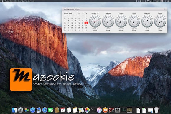This screenshot has width=171, height=114.
Task: Open Spotlight search magnifier in menu bar
Action: tap(165, 1)
